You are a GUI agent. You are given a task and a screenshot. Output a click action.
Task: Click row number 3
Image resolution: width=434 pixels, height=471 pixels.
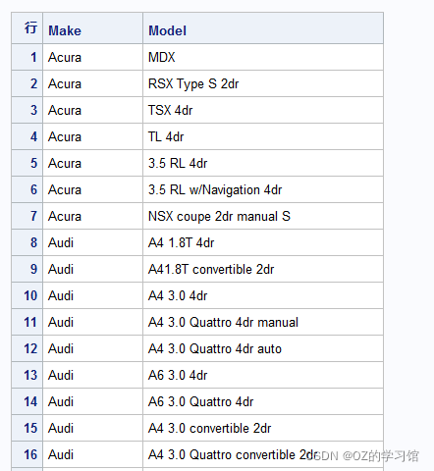tap(27, 110)
